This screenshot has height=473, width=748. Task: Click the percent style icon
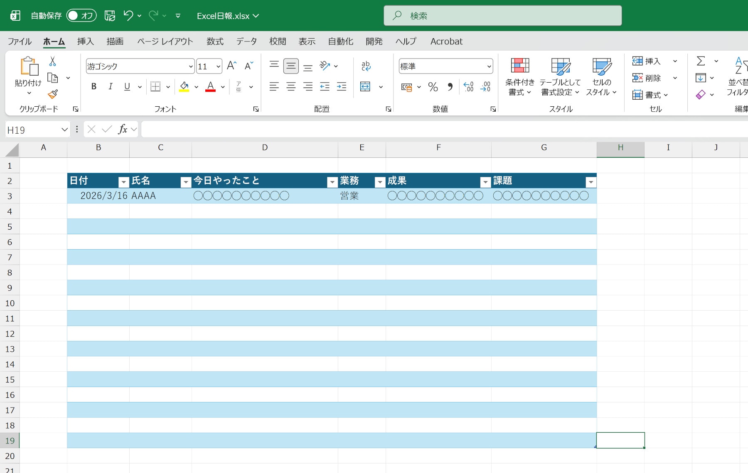433,86
